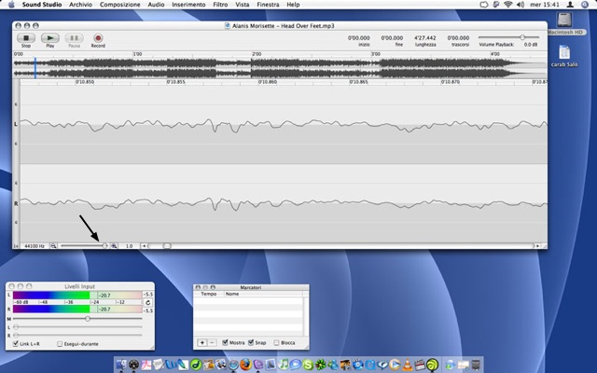Click the R input level slider knob

click(x=16, y=336)
